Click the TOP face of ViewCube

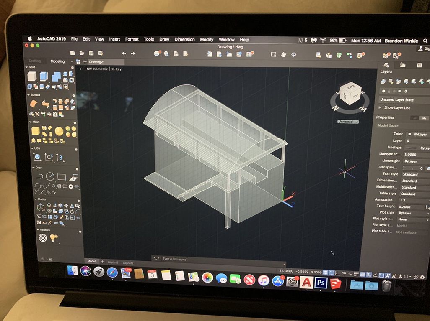coord(356,95)
